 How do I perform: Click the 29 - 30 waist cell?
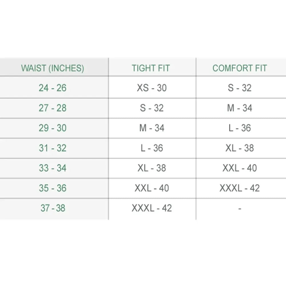(x=53, y=128)
